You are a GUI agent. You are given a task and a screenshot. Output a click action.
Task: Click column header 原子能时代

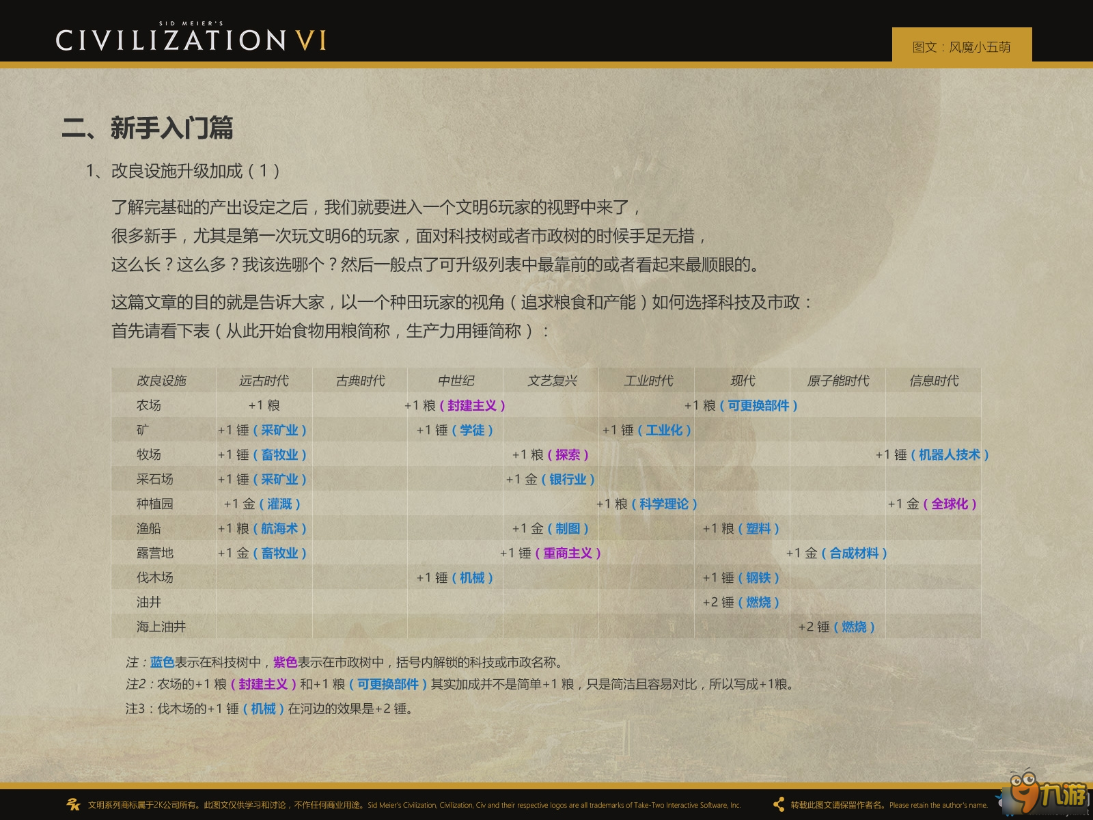pyautogui.click(x=838, y=381)
